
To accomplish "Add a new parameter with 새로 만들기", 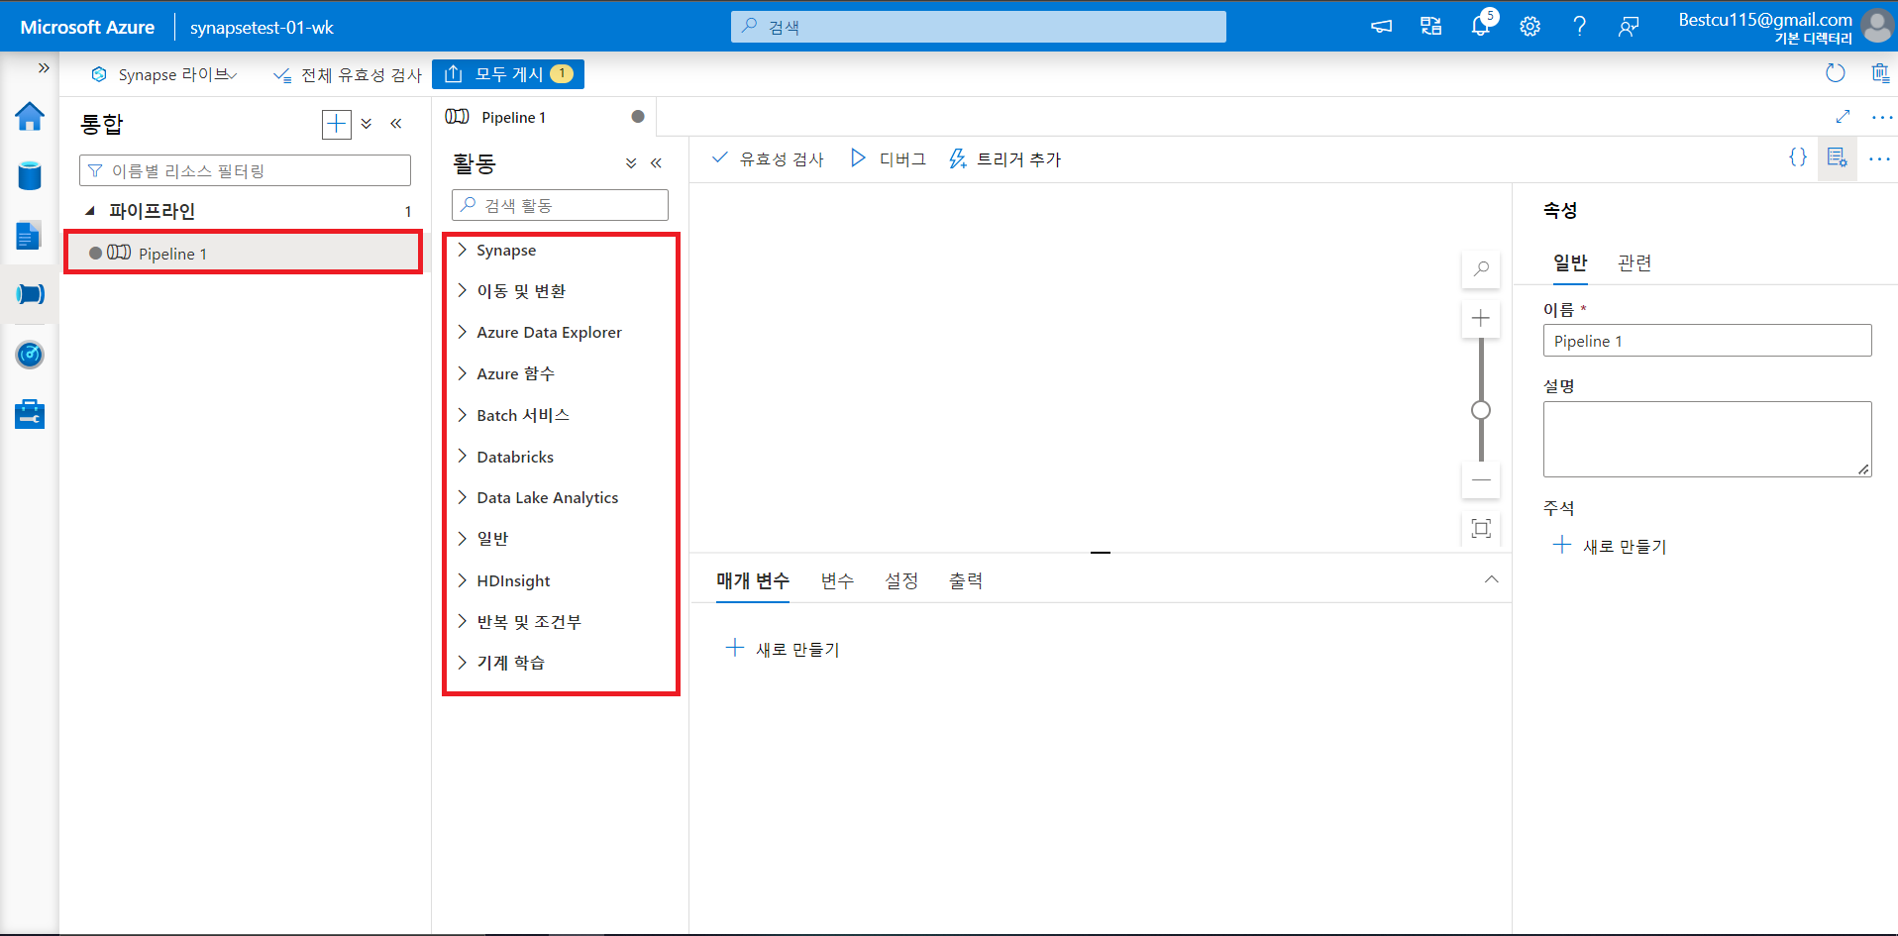I will (x=783, y=649).
